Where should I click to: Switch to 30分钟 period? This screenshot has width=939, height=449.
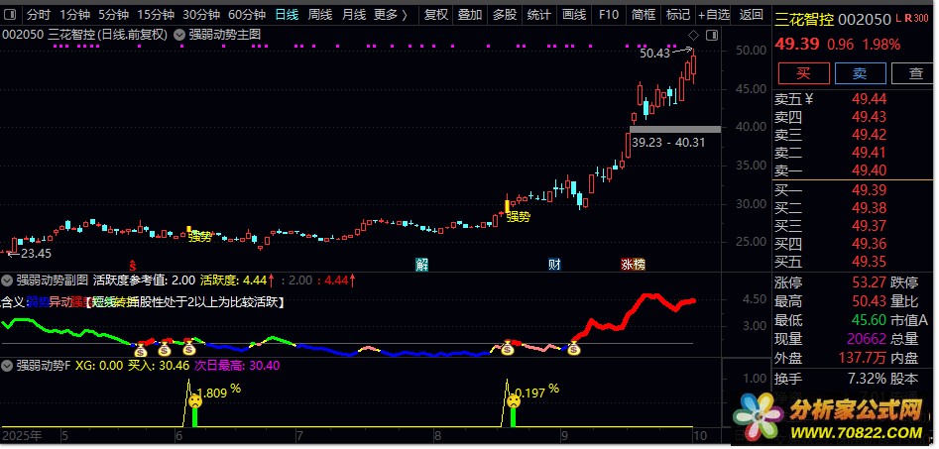201,14
